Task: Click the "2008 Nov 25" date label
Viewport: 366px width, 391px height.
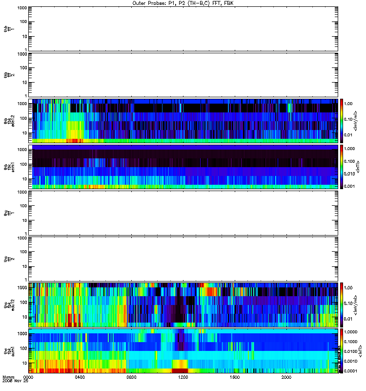Action: (16, 381)
